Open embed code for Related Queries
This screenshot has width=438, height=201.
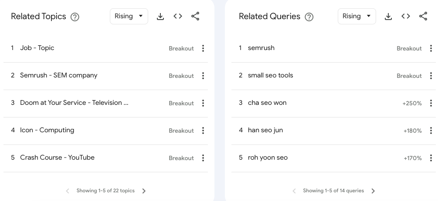pos(406,17)
